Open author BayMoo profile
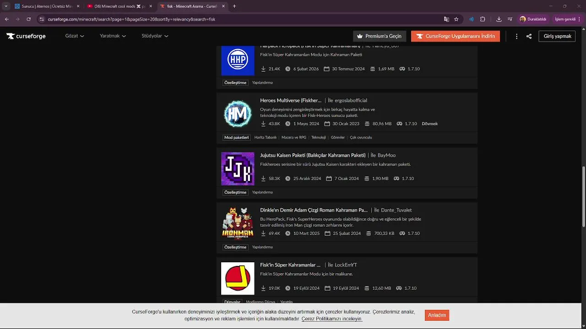This screenshot has height=329, width=586. [x=386, y=155]
